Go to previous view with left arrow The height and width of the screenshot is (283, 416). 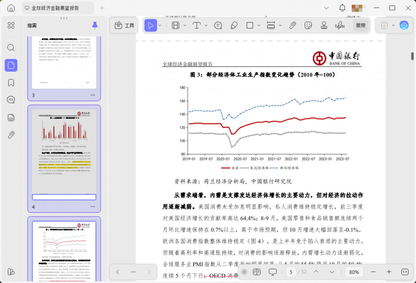(117, 272)
